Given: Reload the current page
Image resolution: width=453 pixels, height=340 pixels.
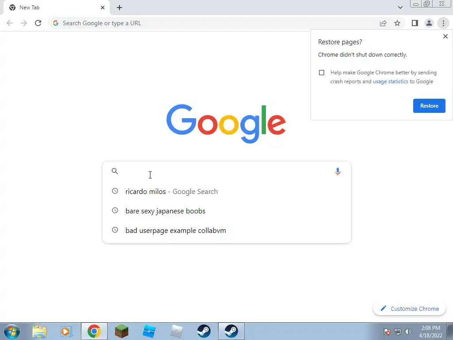Looking at the screenshot, I should pyautogui.click(x=38, y=23).
